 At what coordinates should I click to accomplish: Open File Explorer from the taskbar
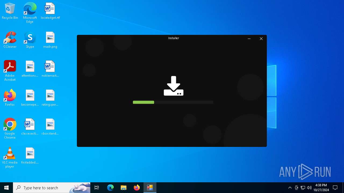(123, 188)
